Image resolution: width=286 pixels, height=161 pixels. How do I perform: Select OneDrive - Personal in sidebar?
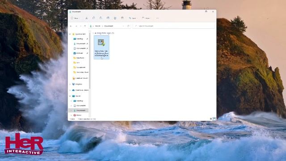pos(80,90)
